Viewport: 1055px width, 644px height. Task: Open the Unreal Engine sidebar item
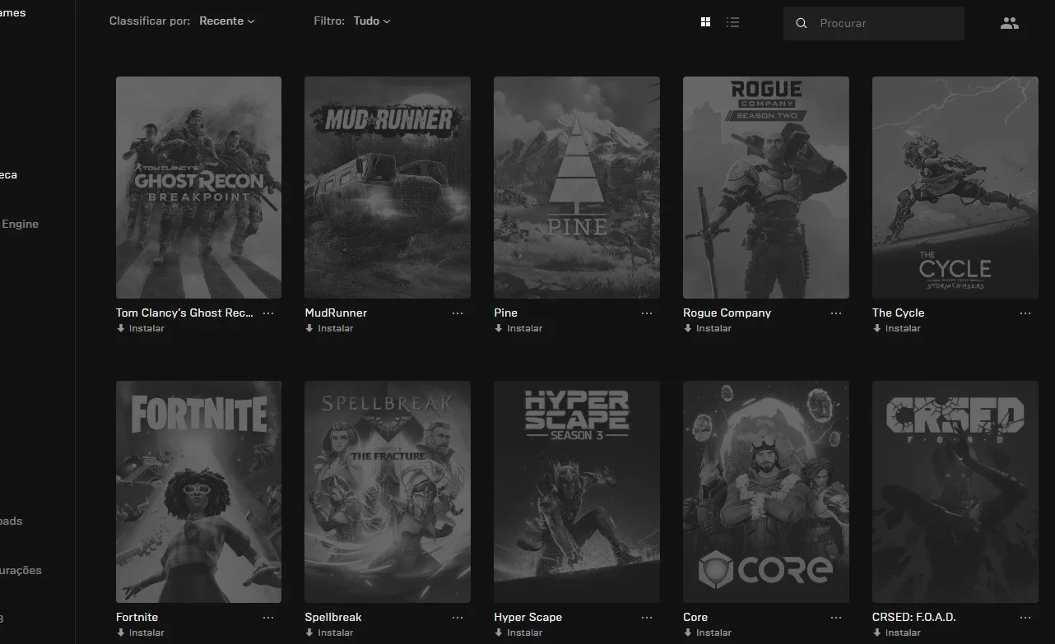pyautogui.click(x=20, y=224)
